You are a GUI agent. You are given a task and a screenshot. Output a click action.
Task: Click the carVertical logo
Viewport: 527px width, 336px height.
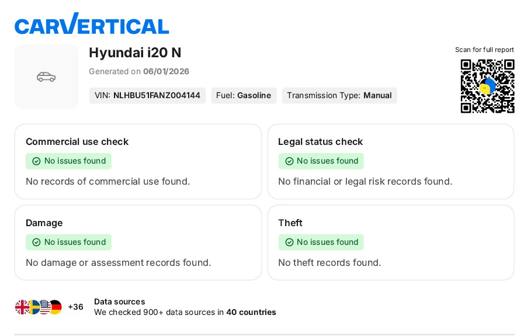pos(92,25)
